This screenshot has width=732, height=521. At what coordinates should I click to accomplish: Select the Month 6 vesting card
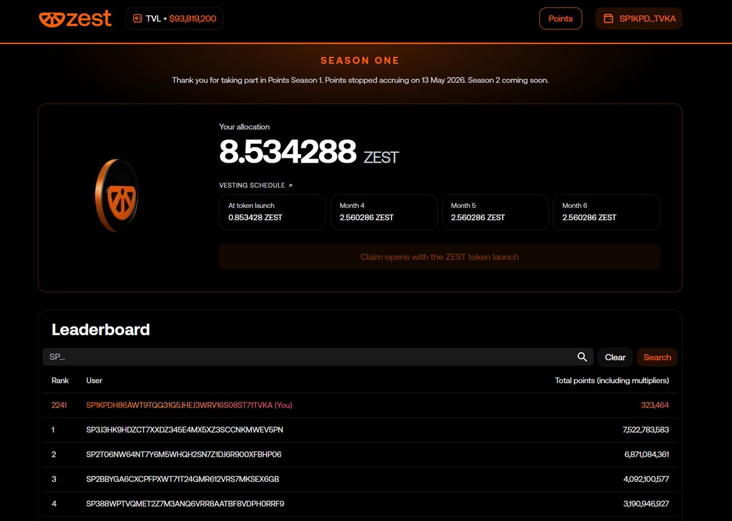point(606,212)
